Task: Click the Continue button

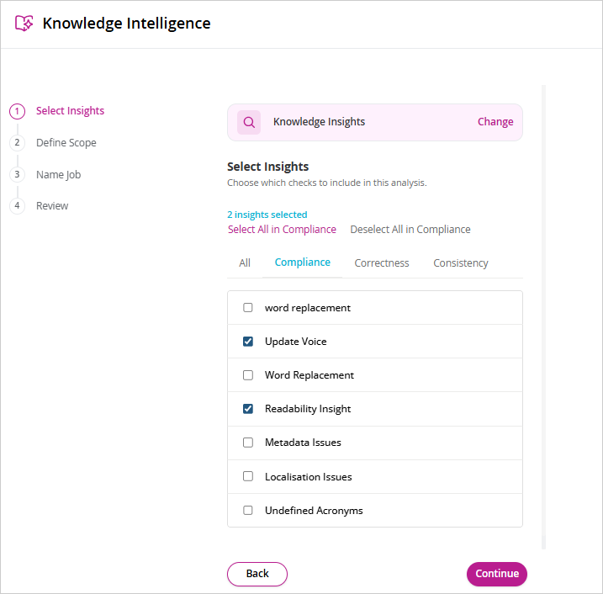Action: point(497,574)
